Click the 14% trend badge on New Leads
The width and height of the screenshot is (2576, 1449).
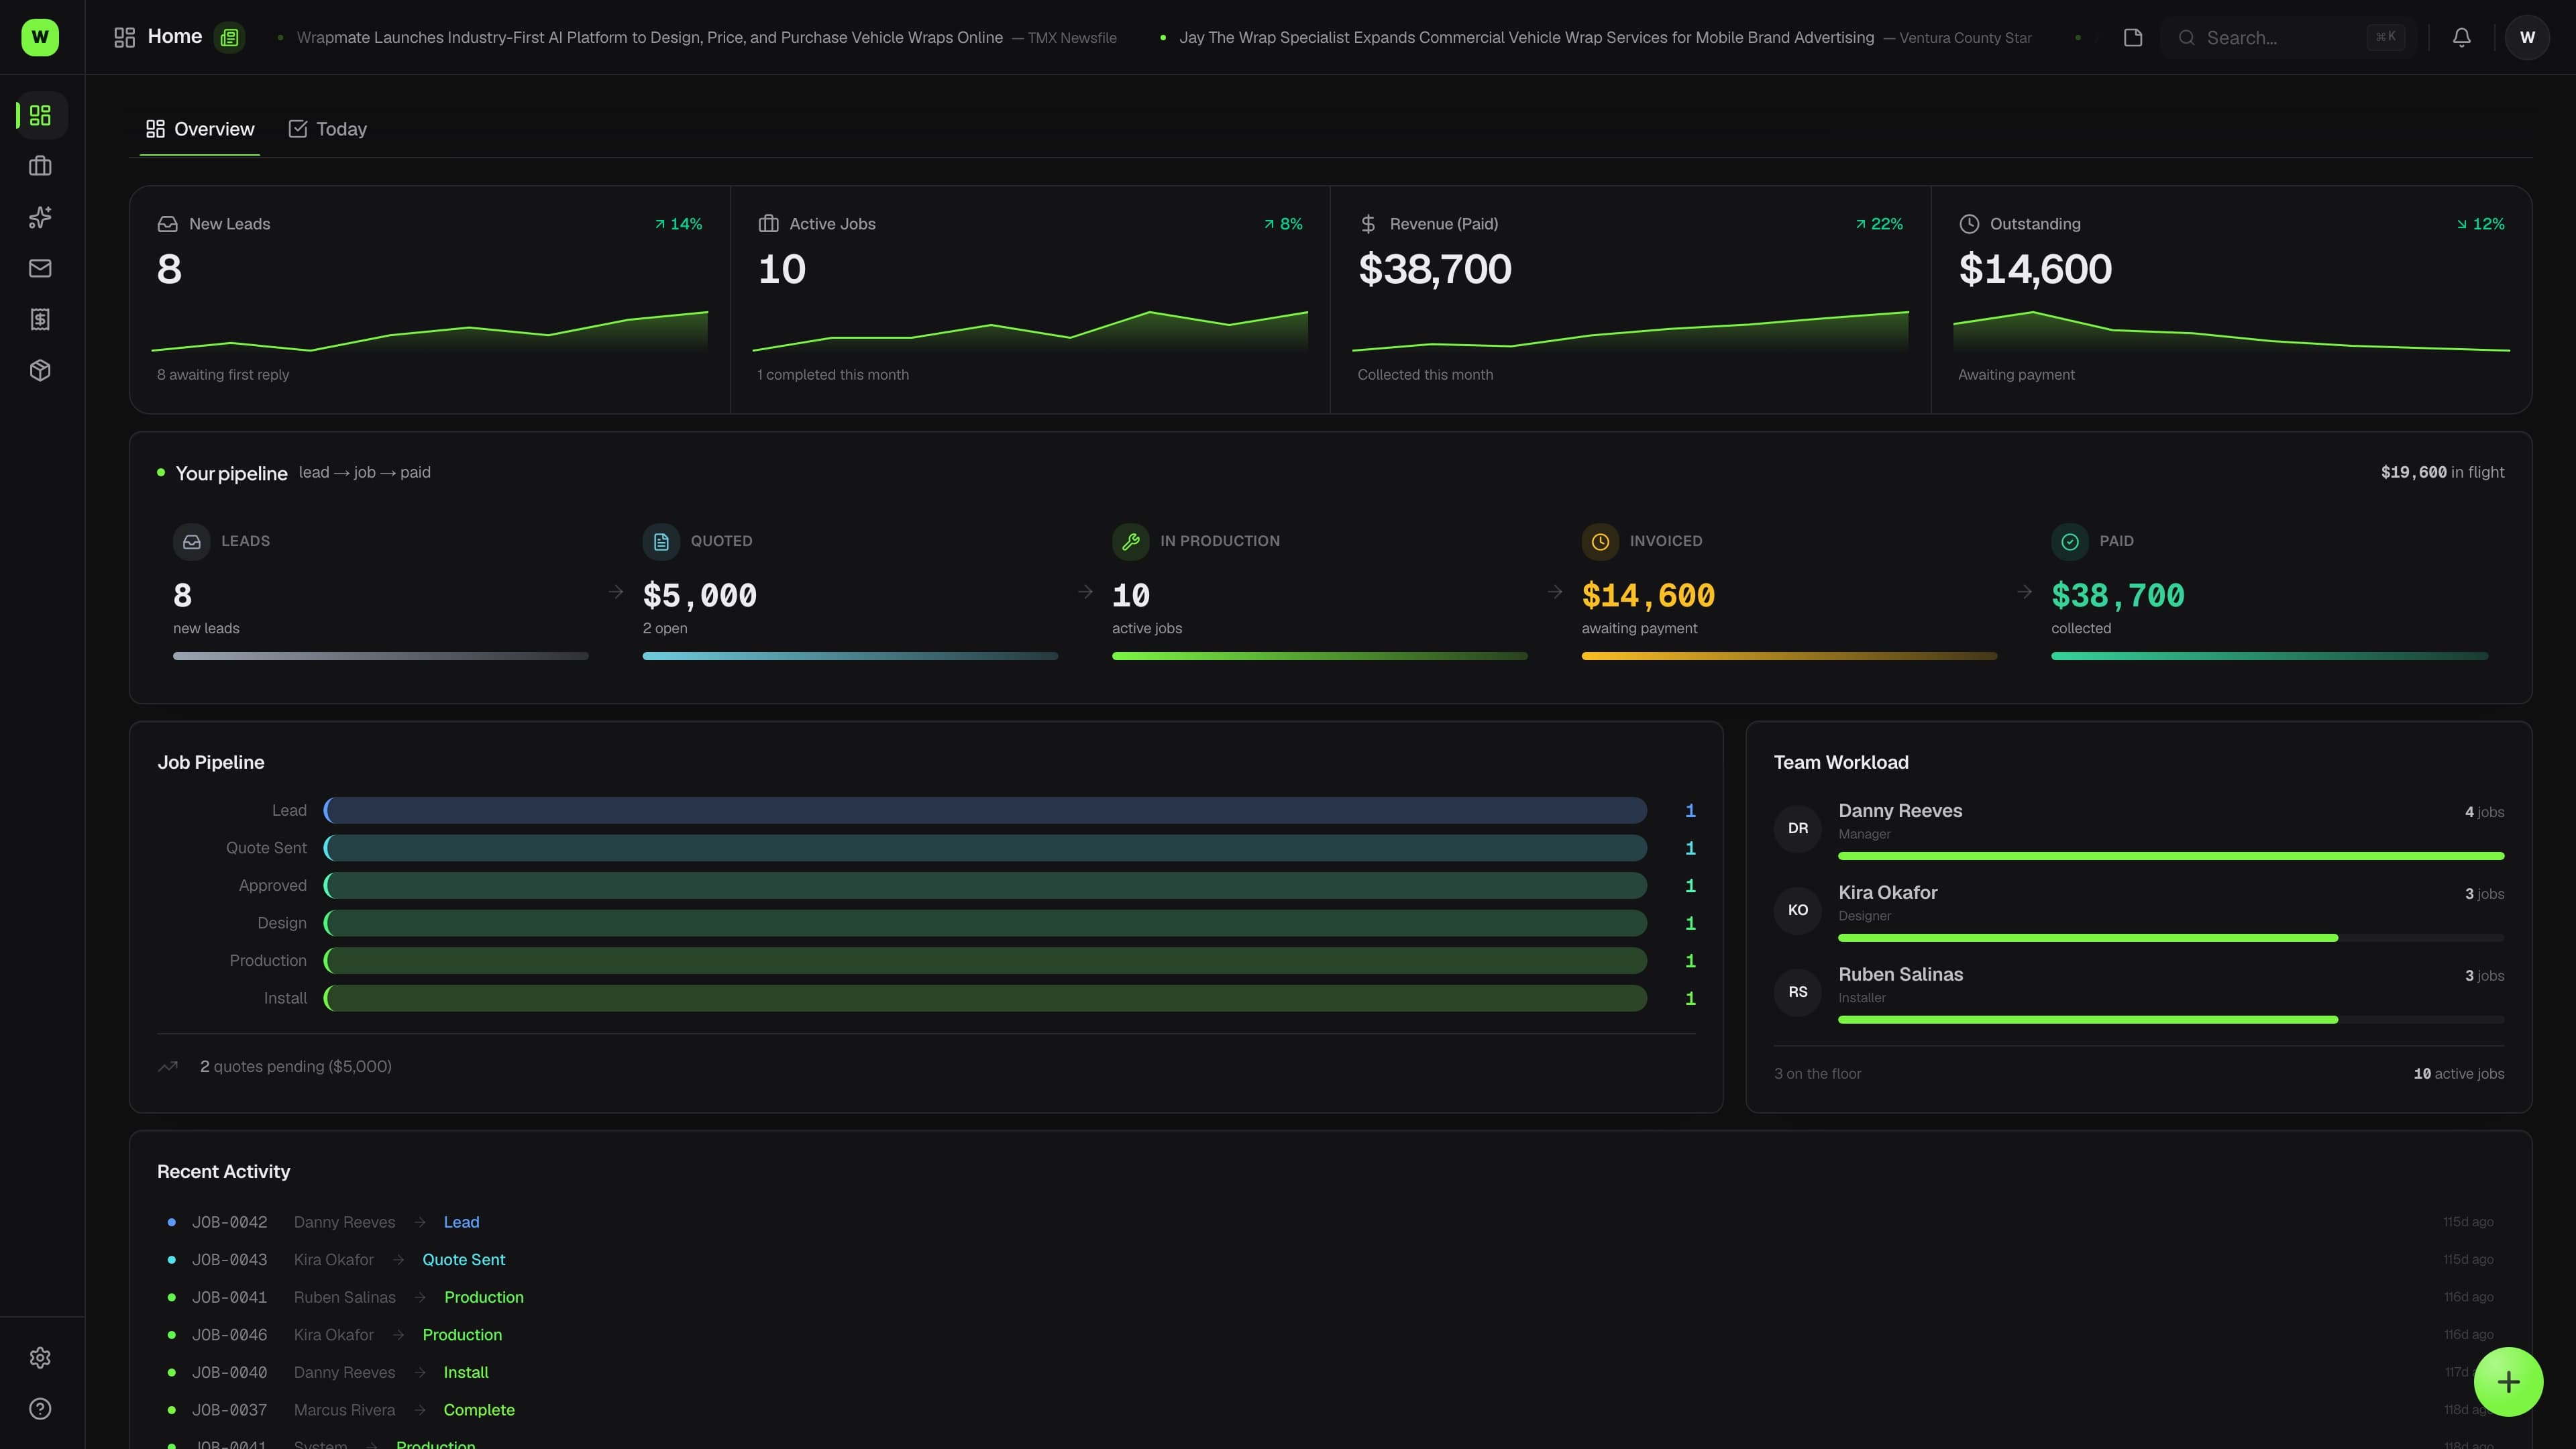pyautogui.click(x=679, y=224)
